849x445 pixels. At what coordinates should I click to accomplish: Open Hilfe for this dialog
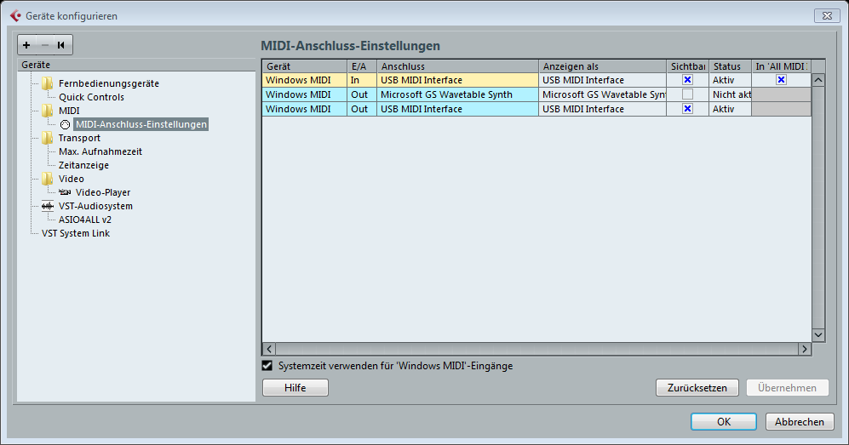pos(295,388)
